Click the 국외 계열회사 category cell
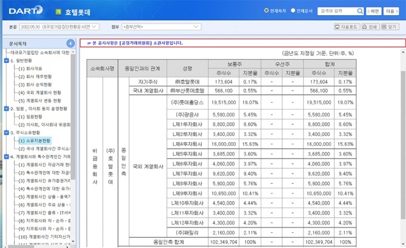This screenshot has height=248, width=406. pyautogui.click(x=148, y=166)
